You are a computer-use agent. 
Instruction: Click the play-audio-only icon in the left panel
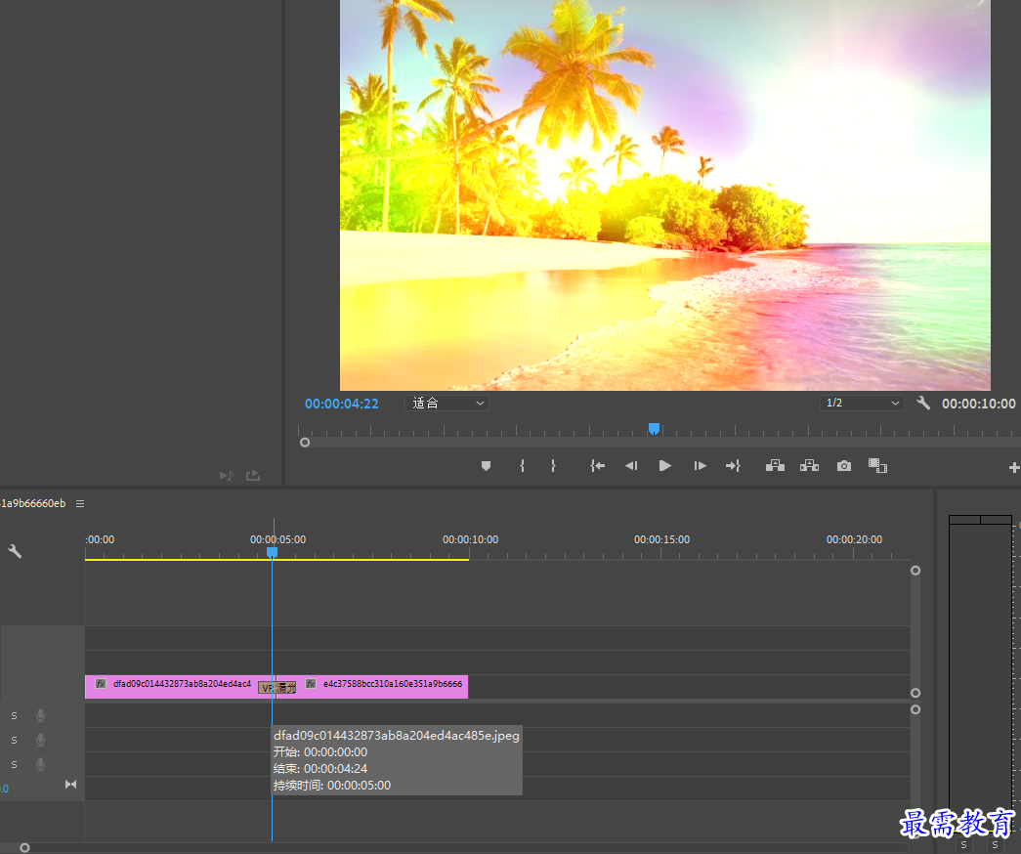point(226,476)
